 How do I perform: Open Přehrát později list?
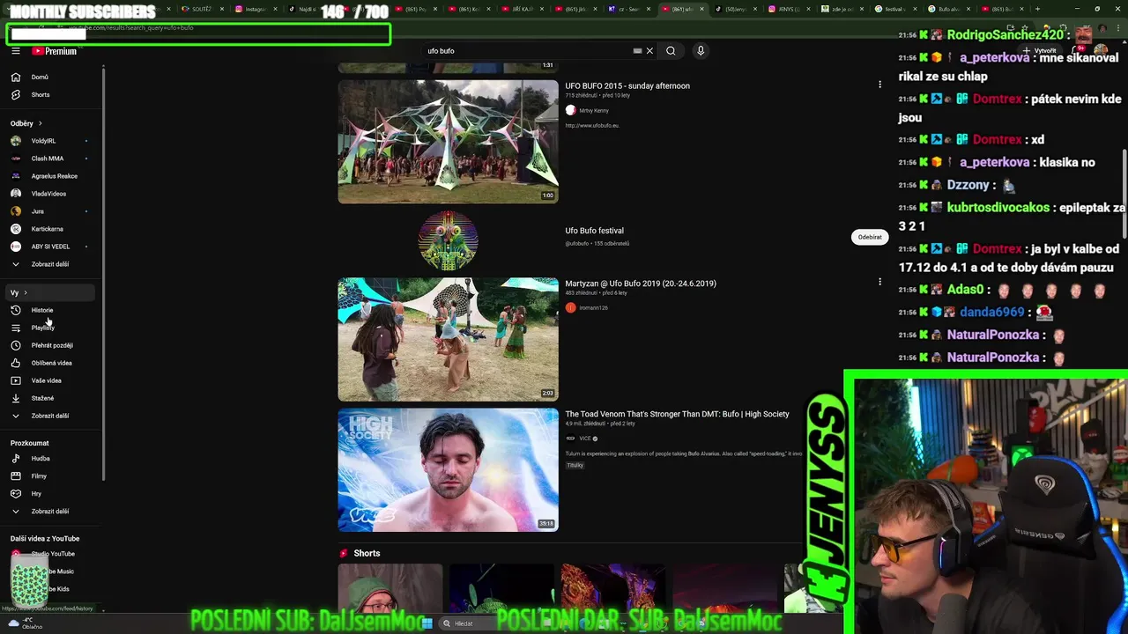(x=52, y=345)
